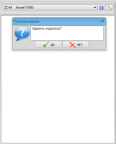Expand the ZZ-64 Alcatel 1030D combo box

[50, 8]
